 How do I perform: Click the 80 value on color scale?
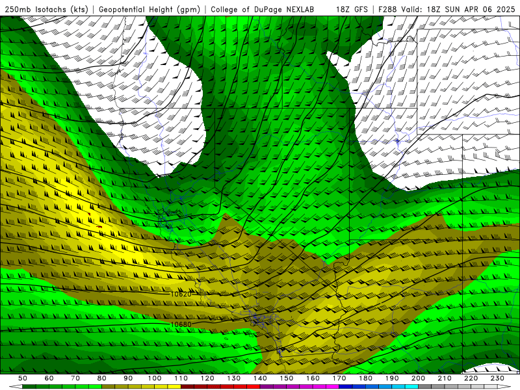pos(102,378)
